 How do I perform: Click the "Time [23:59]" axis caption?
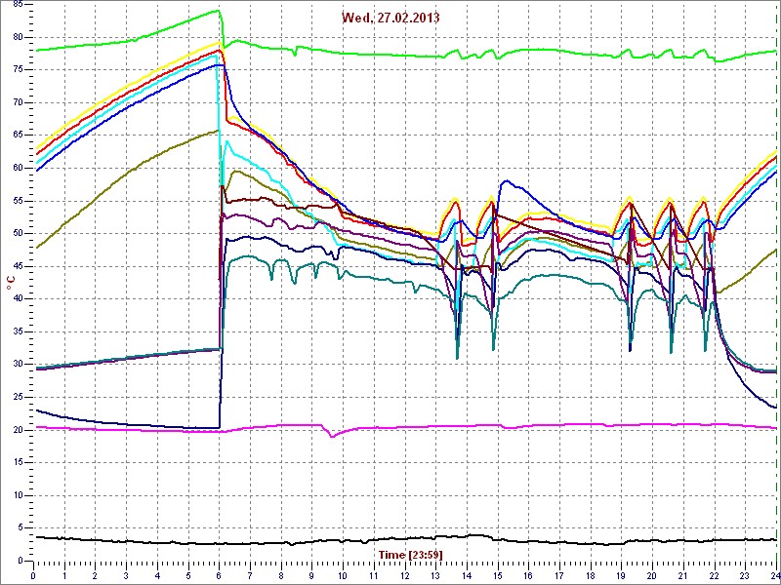(x=410, y=554)
